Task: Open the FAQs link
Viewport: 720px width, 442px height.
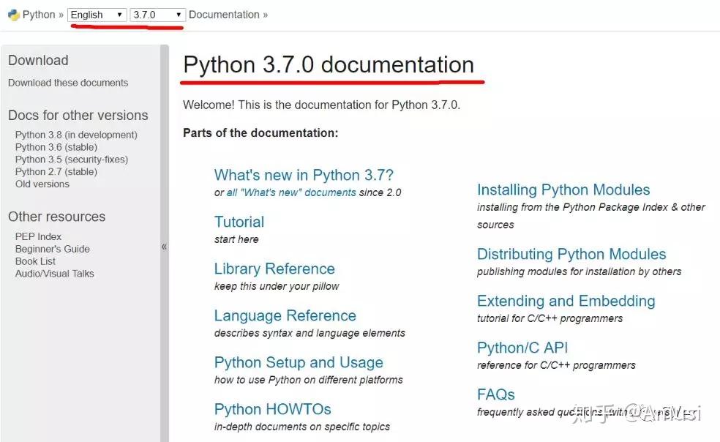Action: (495, 394)
